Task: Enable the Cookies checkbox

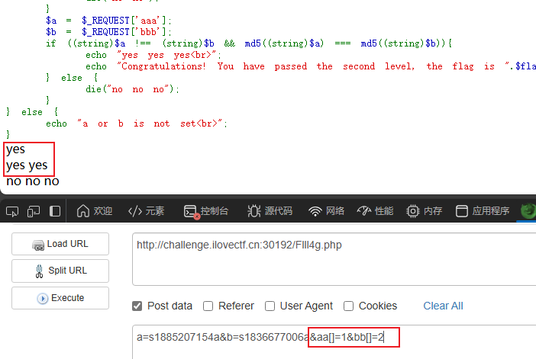Action: [x=348, y=306]
